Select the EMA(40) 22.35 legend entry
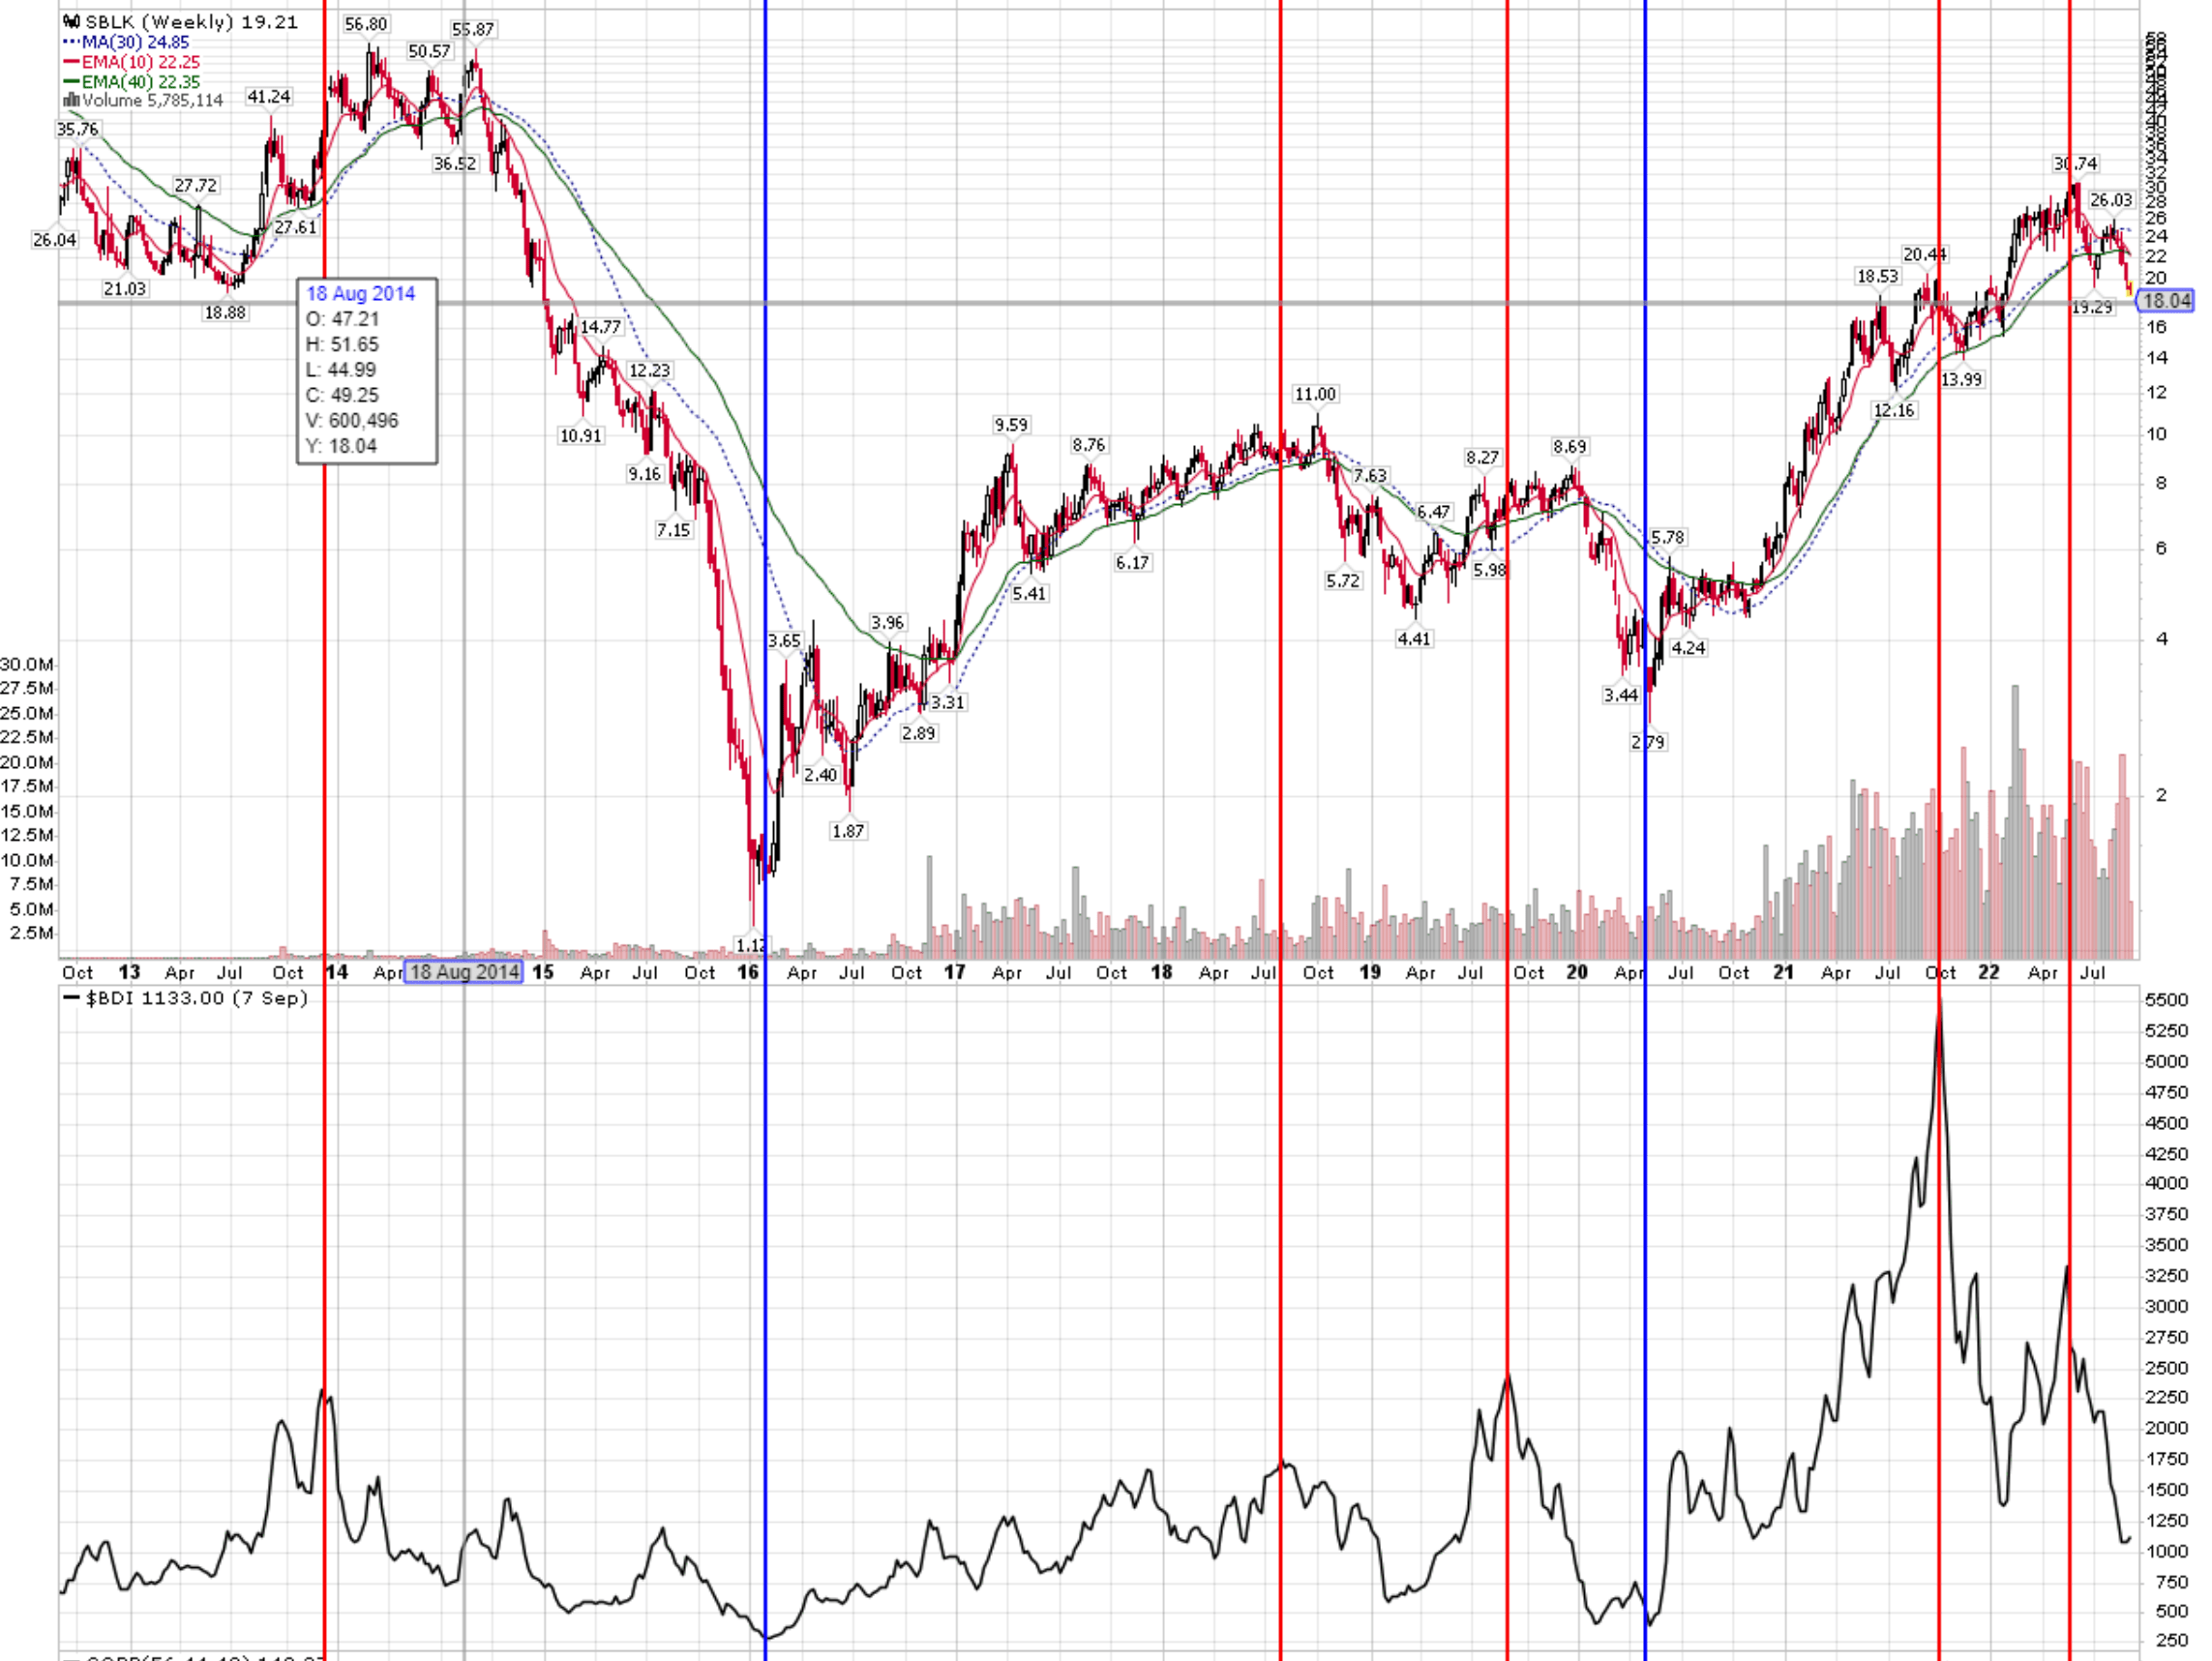 131,82
